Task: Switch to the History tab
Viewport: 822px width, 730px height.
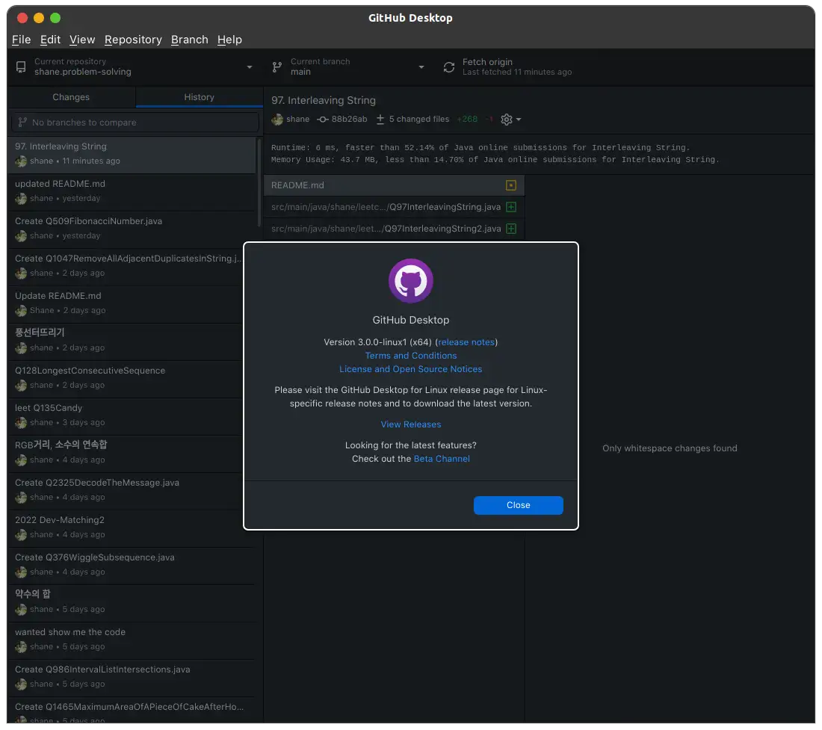Action: (x=200, y=97)
